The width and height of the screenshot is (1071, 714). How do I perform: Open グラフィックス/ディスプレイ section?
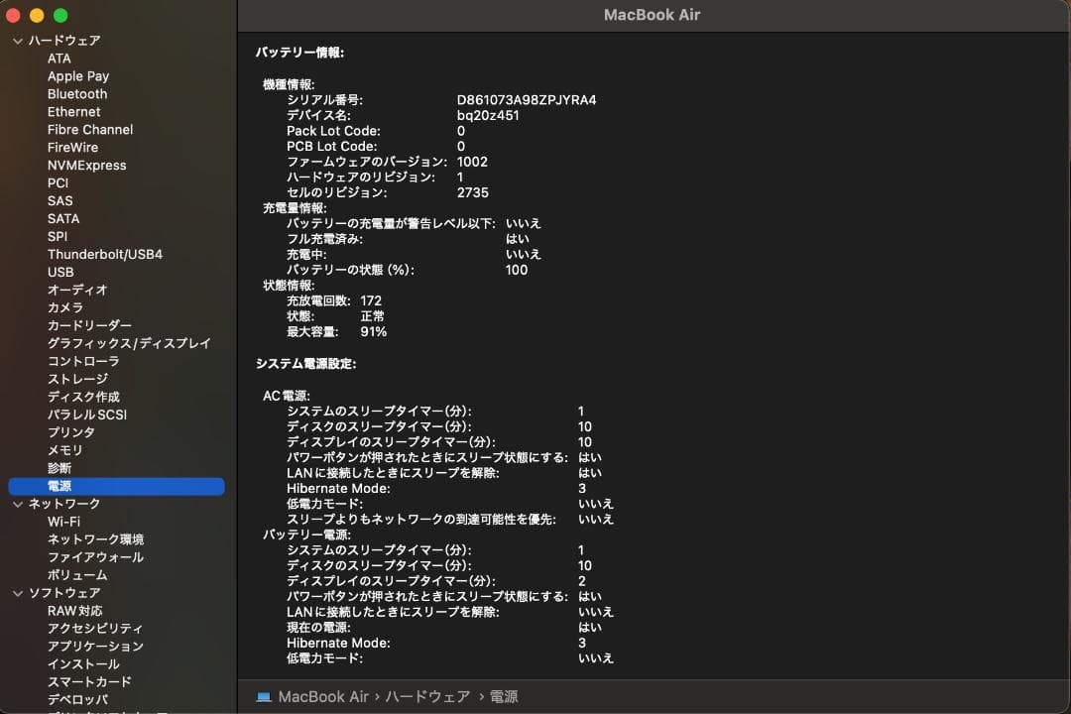tap(129, 343)
